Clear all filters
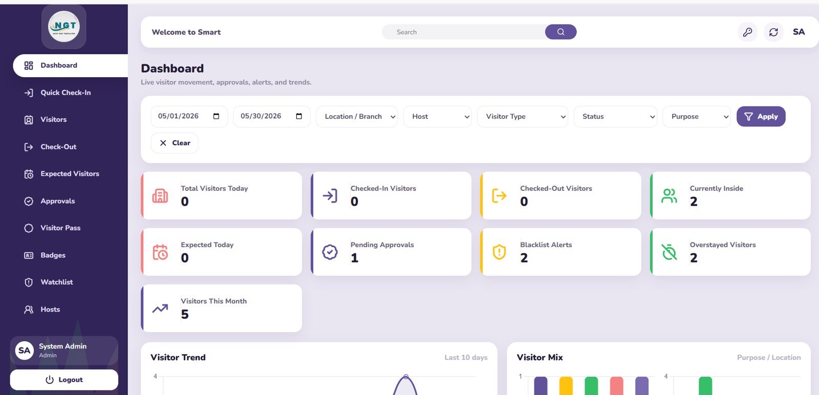Screen dimensions: 819x395 click(175, 143)
